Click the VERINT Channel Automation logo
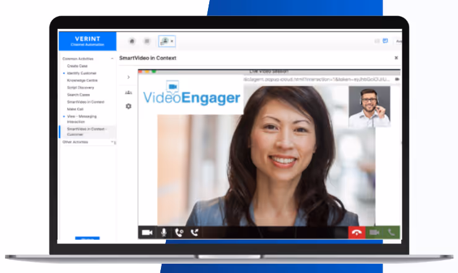The image size is (458, 273). (x=87, y=41)
